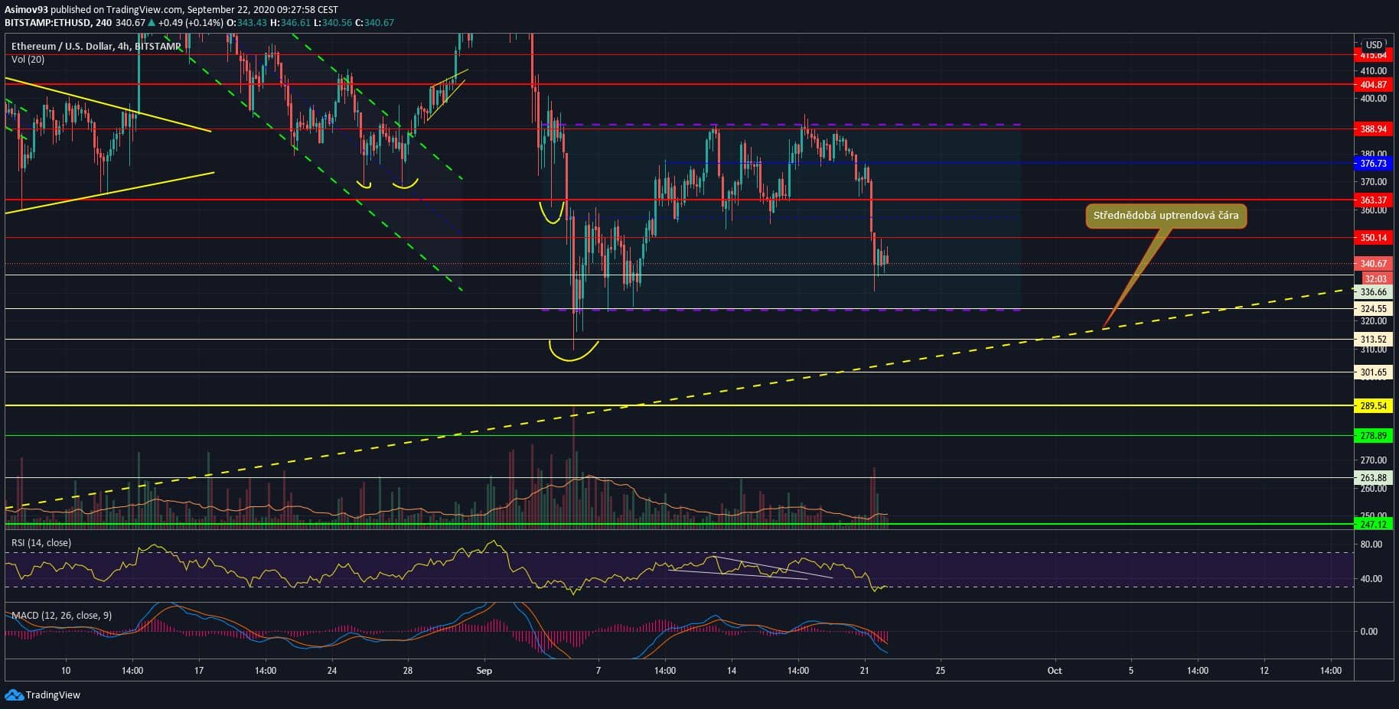This screenshot has height=709, width=1399.
Task: Click the blue 376.73 price level label
Action: pyautogui.click(x=1373, y=163)
